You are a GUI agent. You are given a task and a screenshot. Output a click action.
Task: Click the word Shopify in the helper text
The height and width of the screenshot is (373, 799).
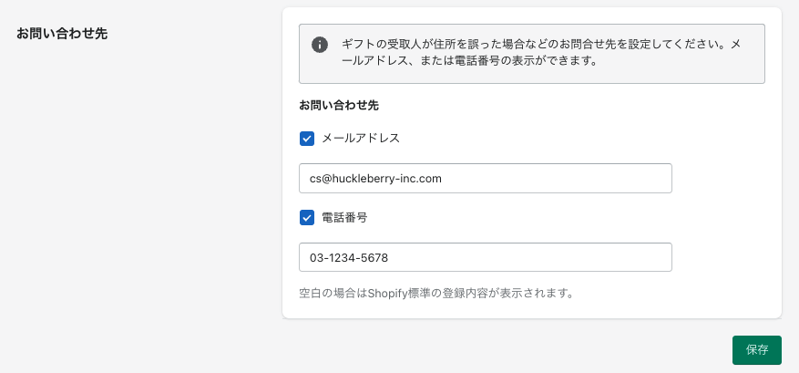pos(385,294)
